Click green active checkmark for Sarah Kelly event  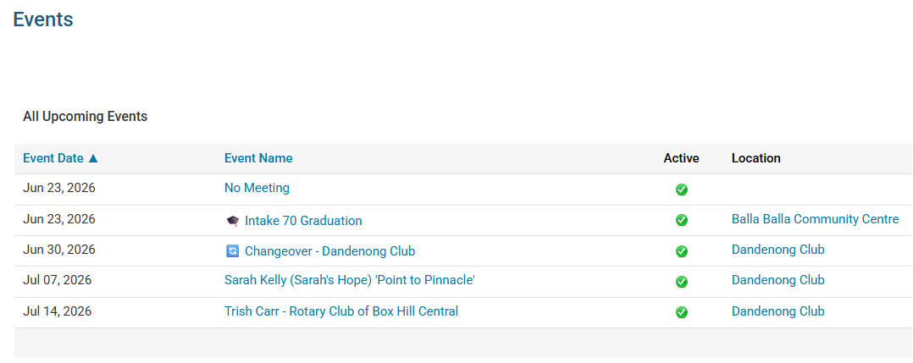coord(681,282)
